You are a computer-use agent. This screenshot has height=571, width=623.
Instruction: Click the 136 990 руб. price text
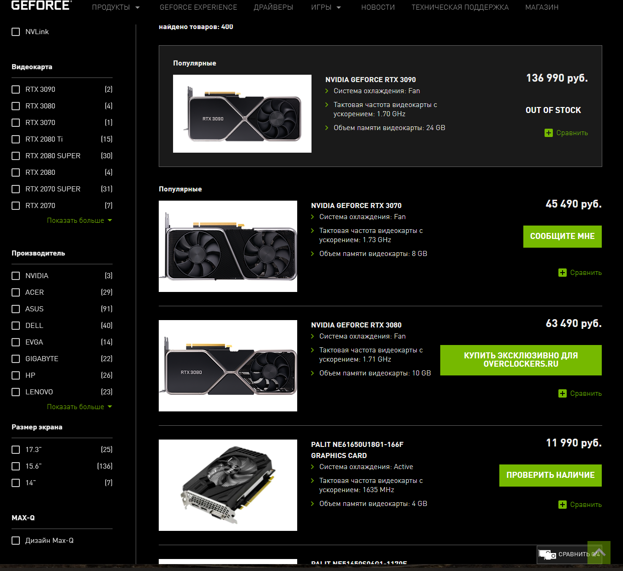pyautogui.click(x=557, y=78)
